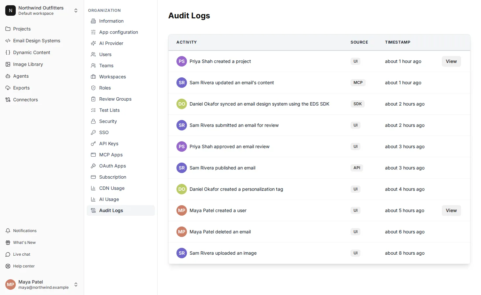This screenshot has height=295, width=481.
Task: View the Priya Shah created a project entry
Action: click(x=451, y=61)
